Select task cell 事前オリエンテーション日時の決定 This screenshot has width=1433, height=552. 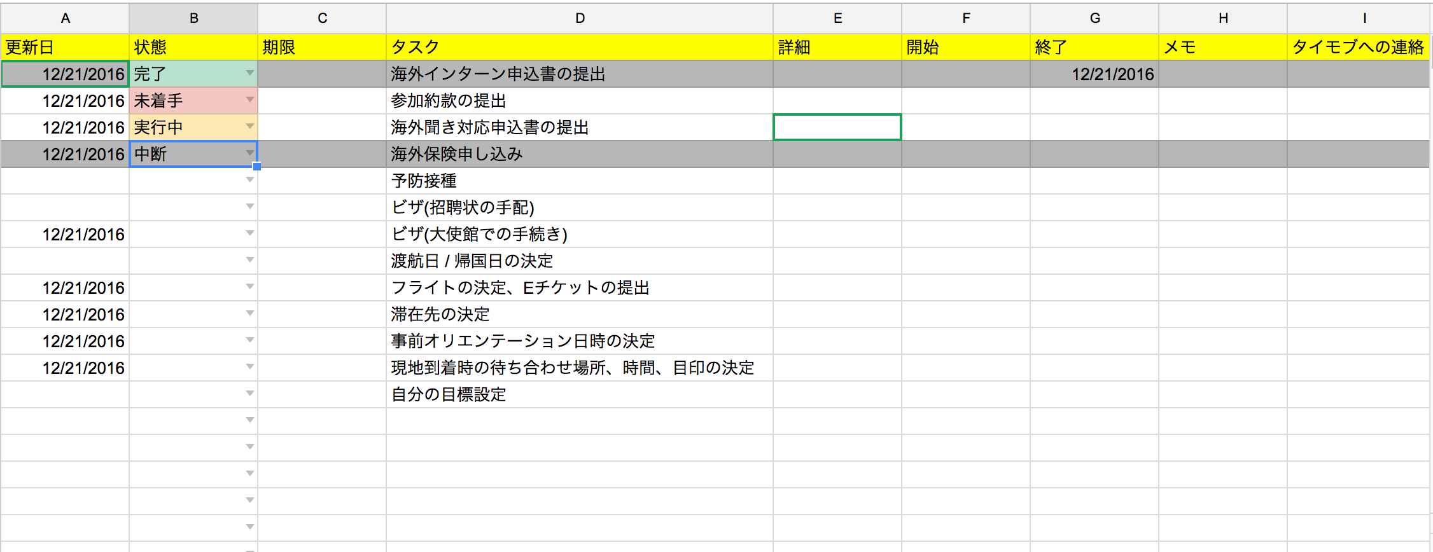click(x=580, y=341)
